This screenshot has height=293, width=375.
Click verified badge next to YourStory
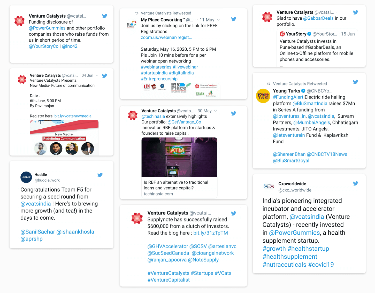(309, 34)
